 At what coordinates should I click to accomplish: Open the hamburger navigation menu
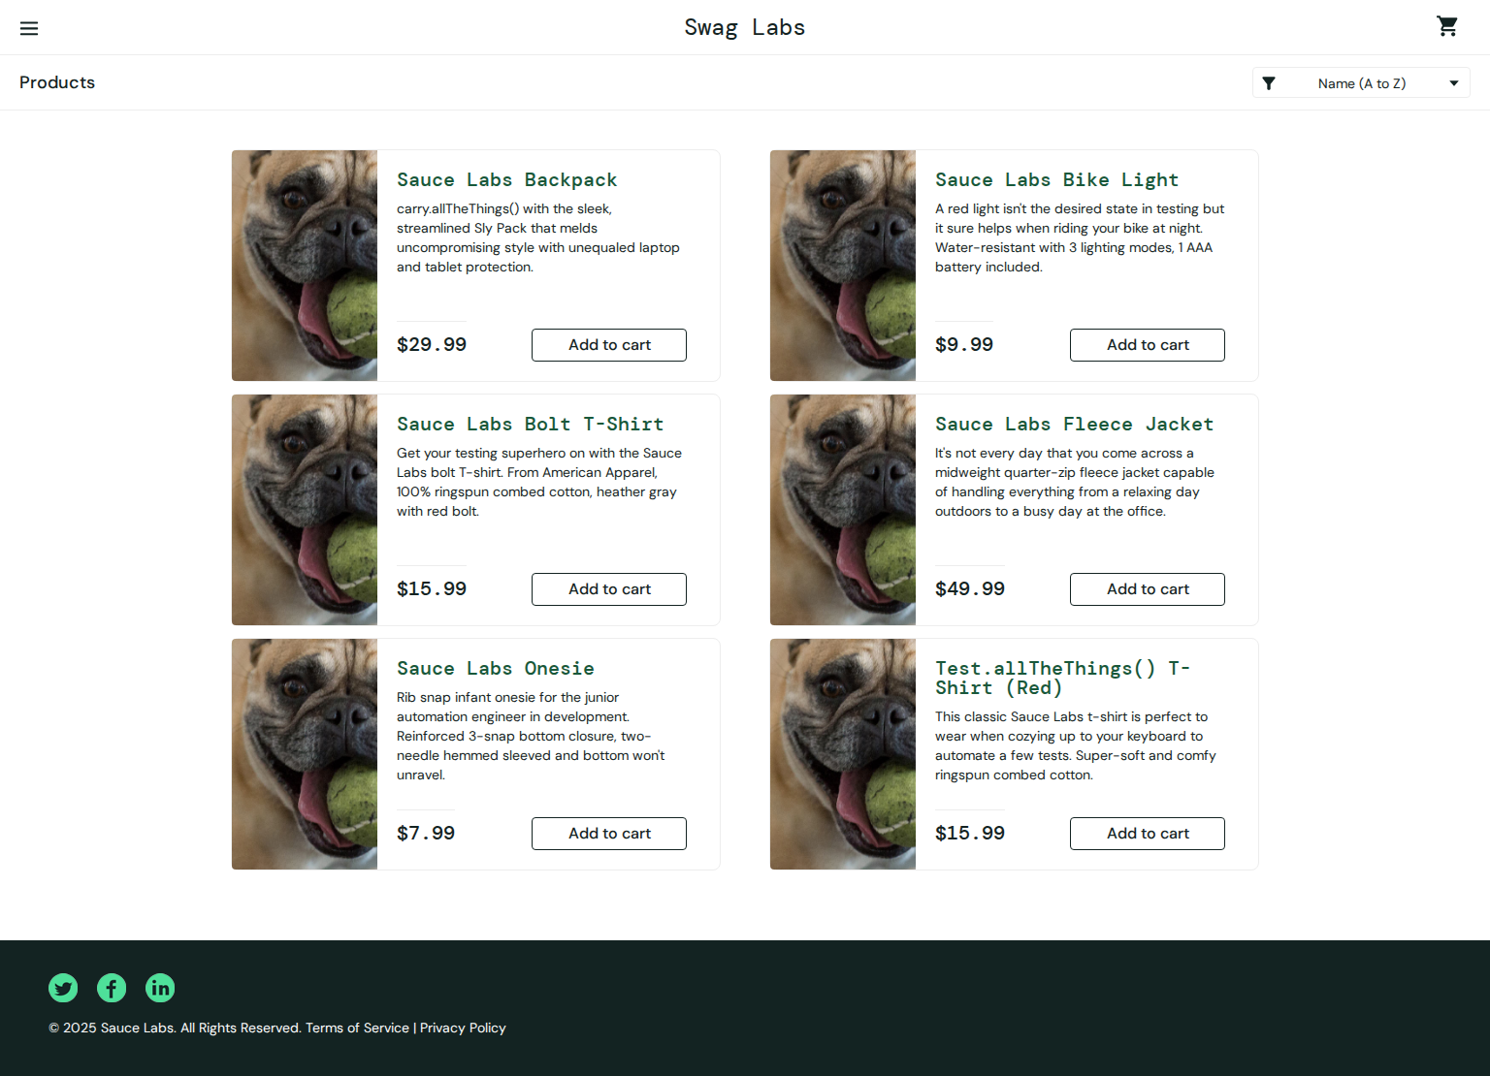[x=29, y=27]
